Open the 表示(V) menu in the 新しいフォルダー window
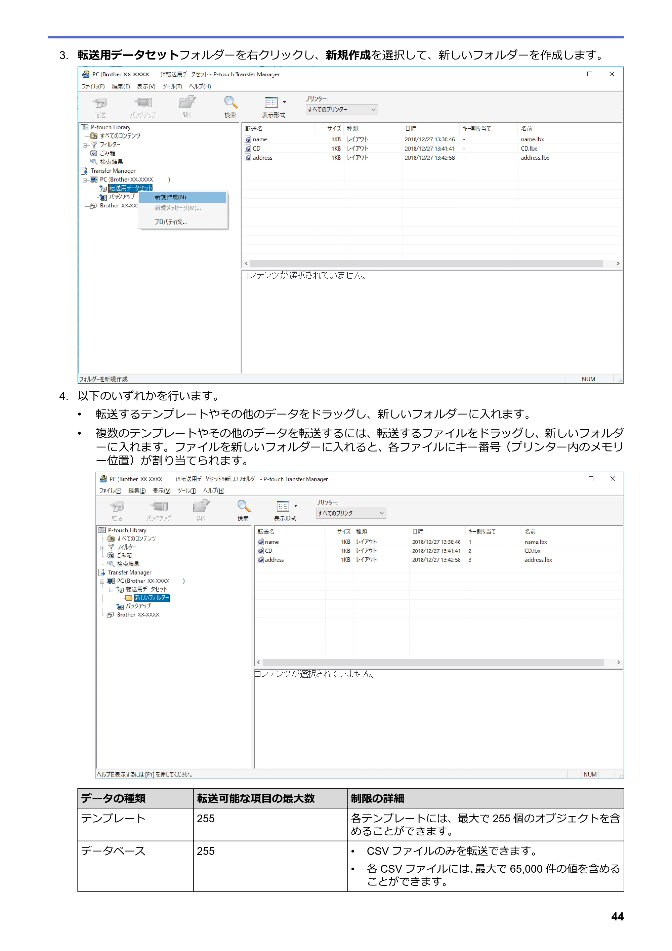Image resolution: width=672 pixels, height=951 pixels. click(x=162, y=491)
